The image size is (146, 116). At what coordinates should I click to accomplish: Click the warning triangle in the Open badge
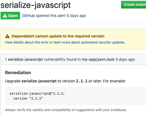(5, 16)
